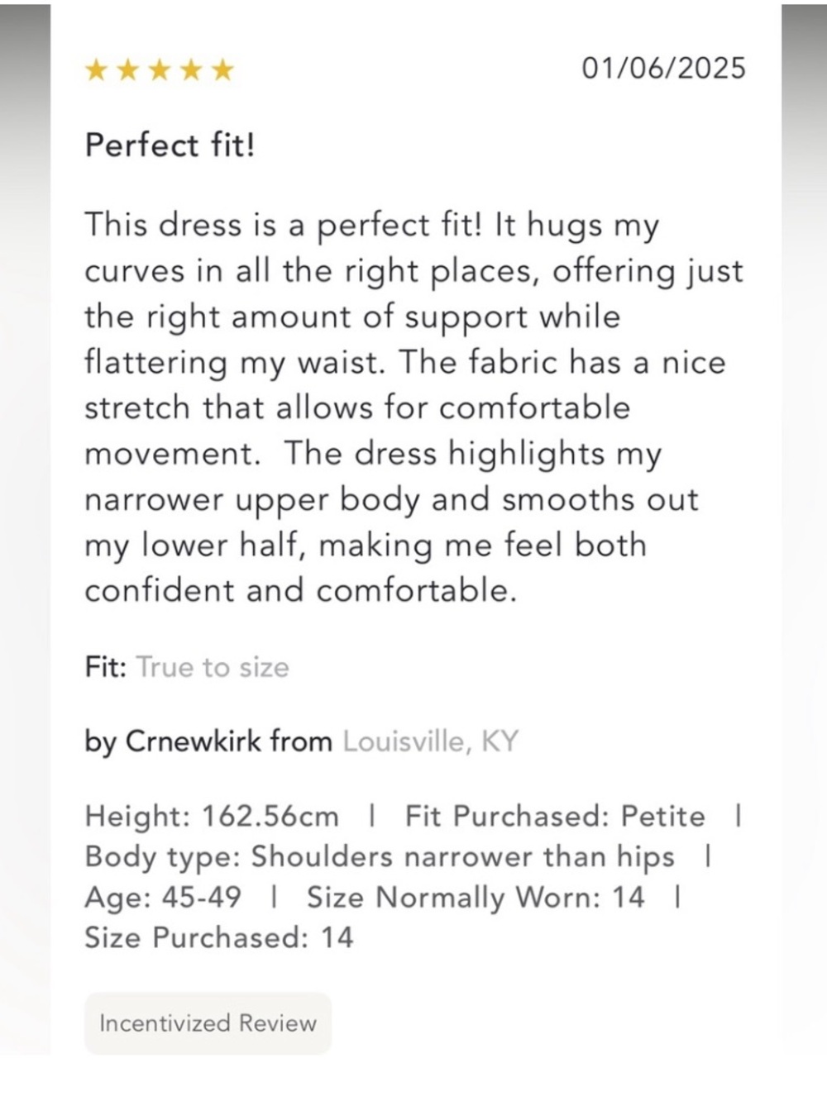The width and height of the screenshot is (827, 1101).
Task: Click the fourth gold rating star
Action: (x=191, y=70)
